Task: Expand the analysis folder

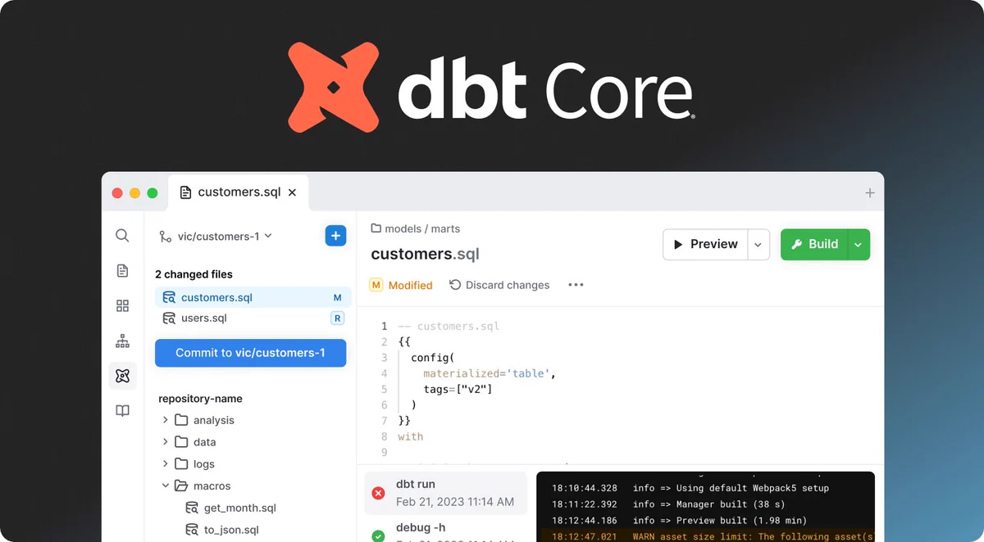Action: (165, 420)
